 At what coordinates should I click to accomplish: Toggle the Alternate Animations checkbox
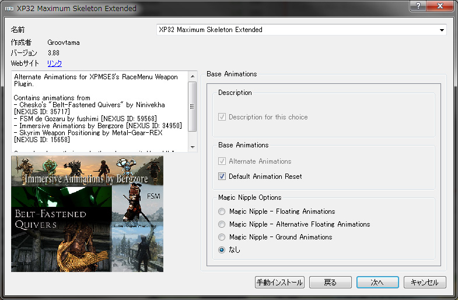[x=222, y=161]
